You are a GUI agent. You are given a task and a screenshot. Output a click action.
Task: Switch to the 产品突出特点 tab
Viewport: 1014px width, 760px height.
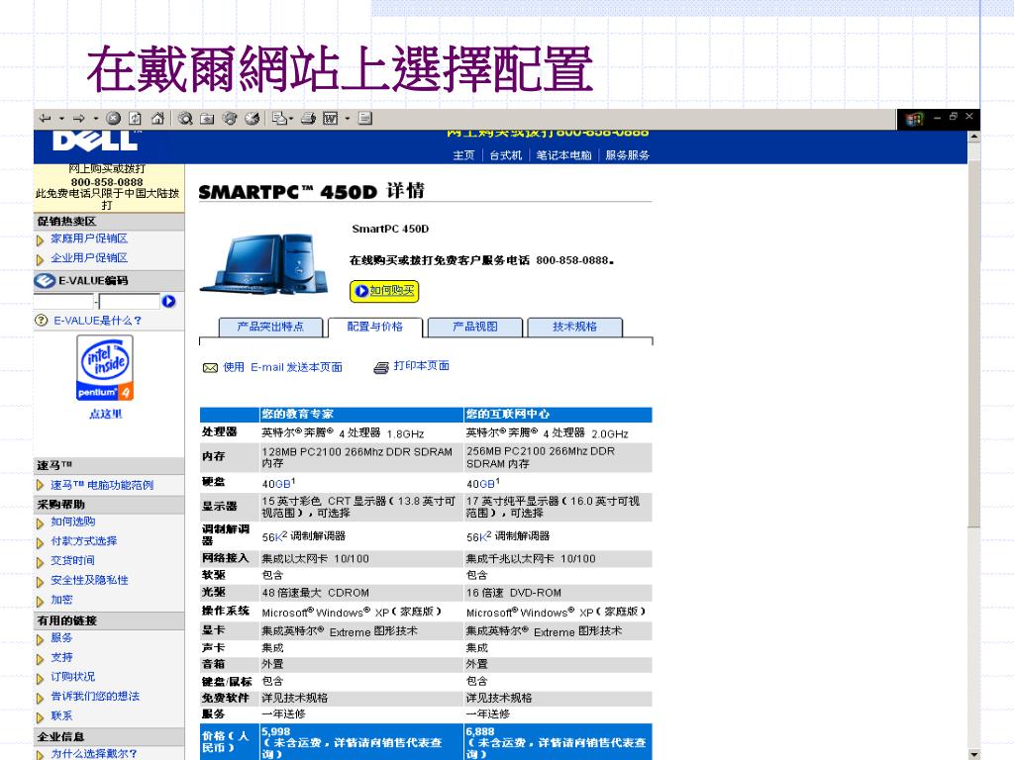click(x=270, y=327)
